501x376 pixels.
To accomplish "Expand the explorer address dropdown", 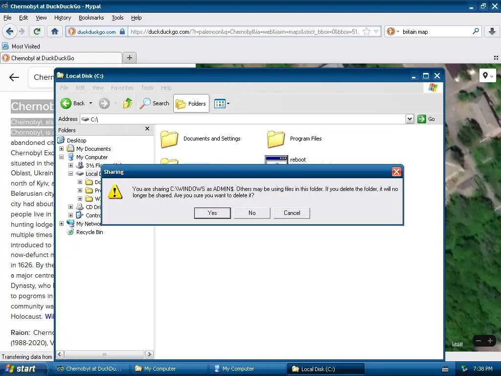I will 410,119.
